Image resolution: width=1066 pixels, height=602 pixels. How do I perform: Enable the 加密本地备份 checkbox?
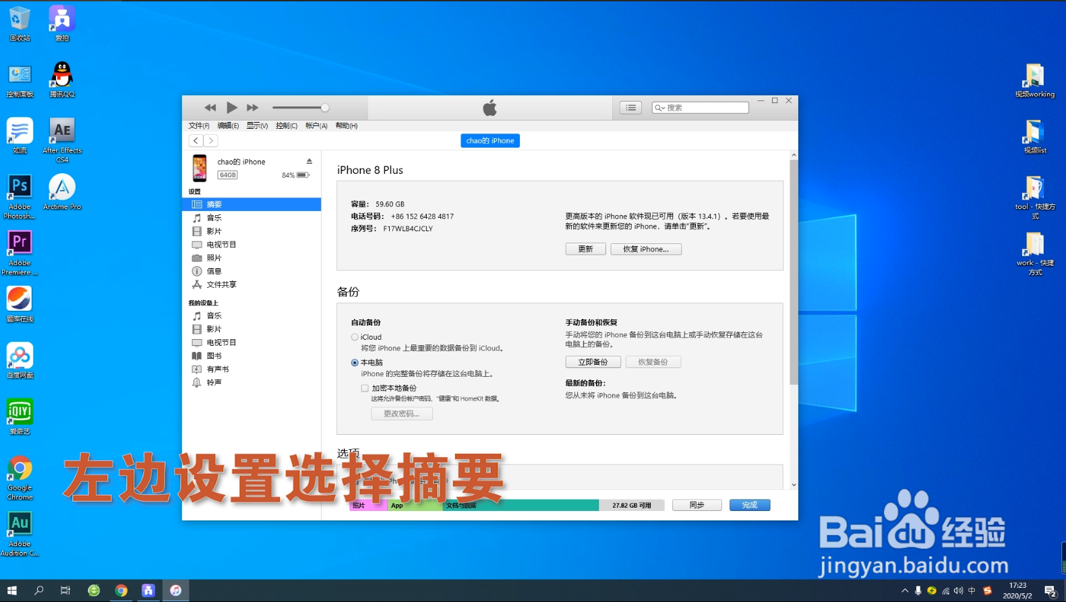pyautogui.click(x=365, y=388)
